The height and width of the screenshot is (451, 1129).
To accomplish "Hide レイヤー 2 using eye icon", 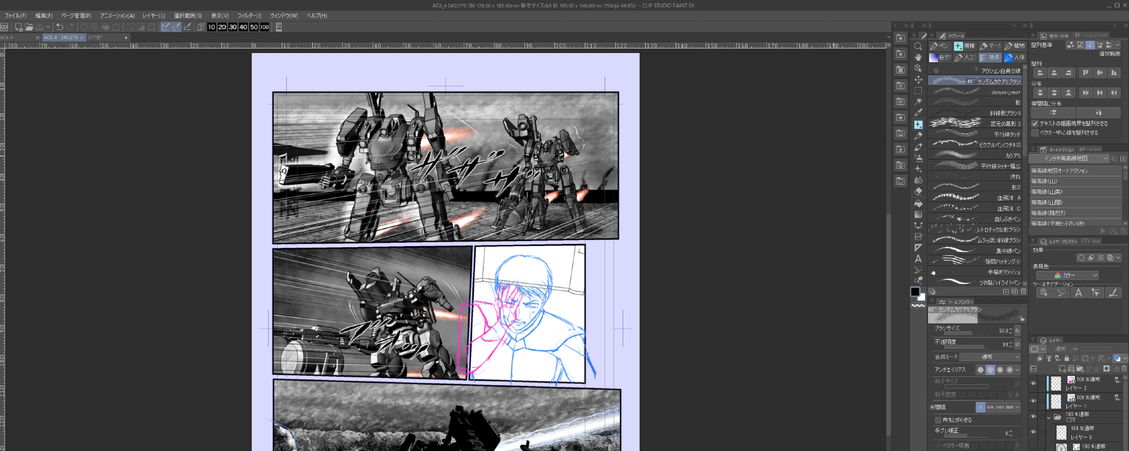I will tap(1034, 383).
